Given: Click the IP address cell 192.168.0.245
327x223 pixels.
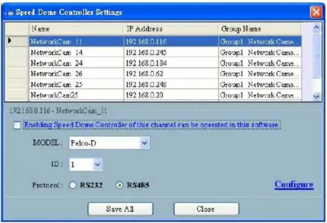Looking at the screenshot, I should 171,52.
